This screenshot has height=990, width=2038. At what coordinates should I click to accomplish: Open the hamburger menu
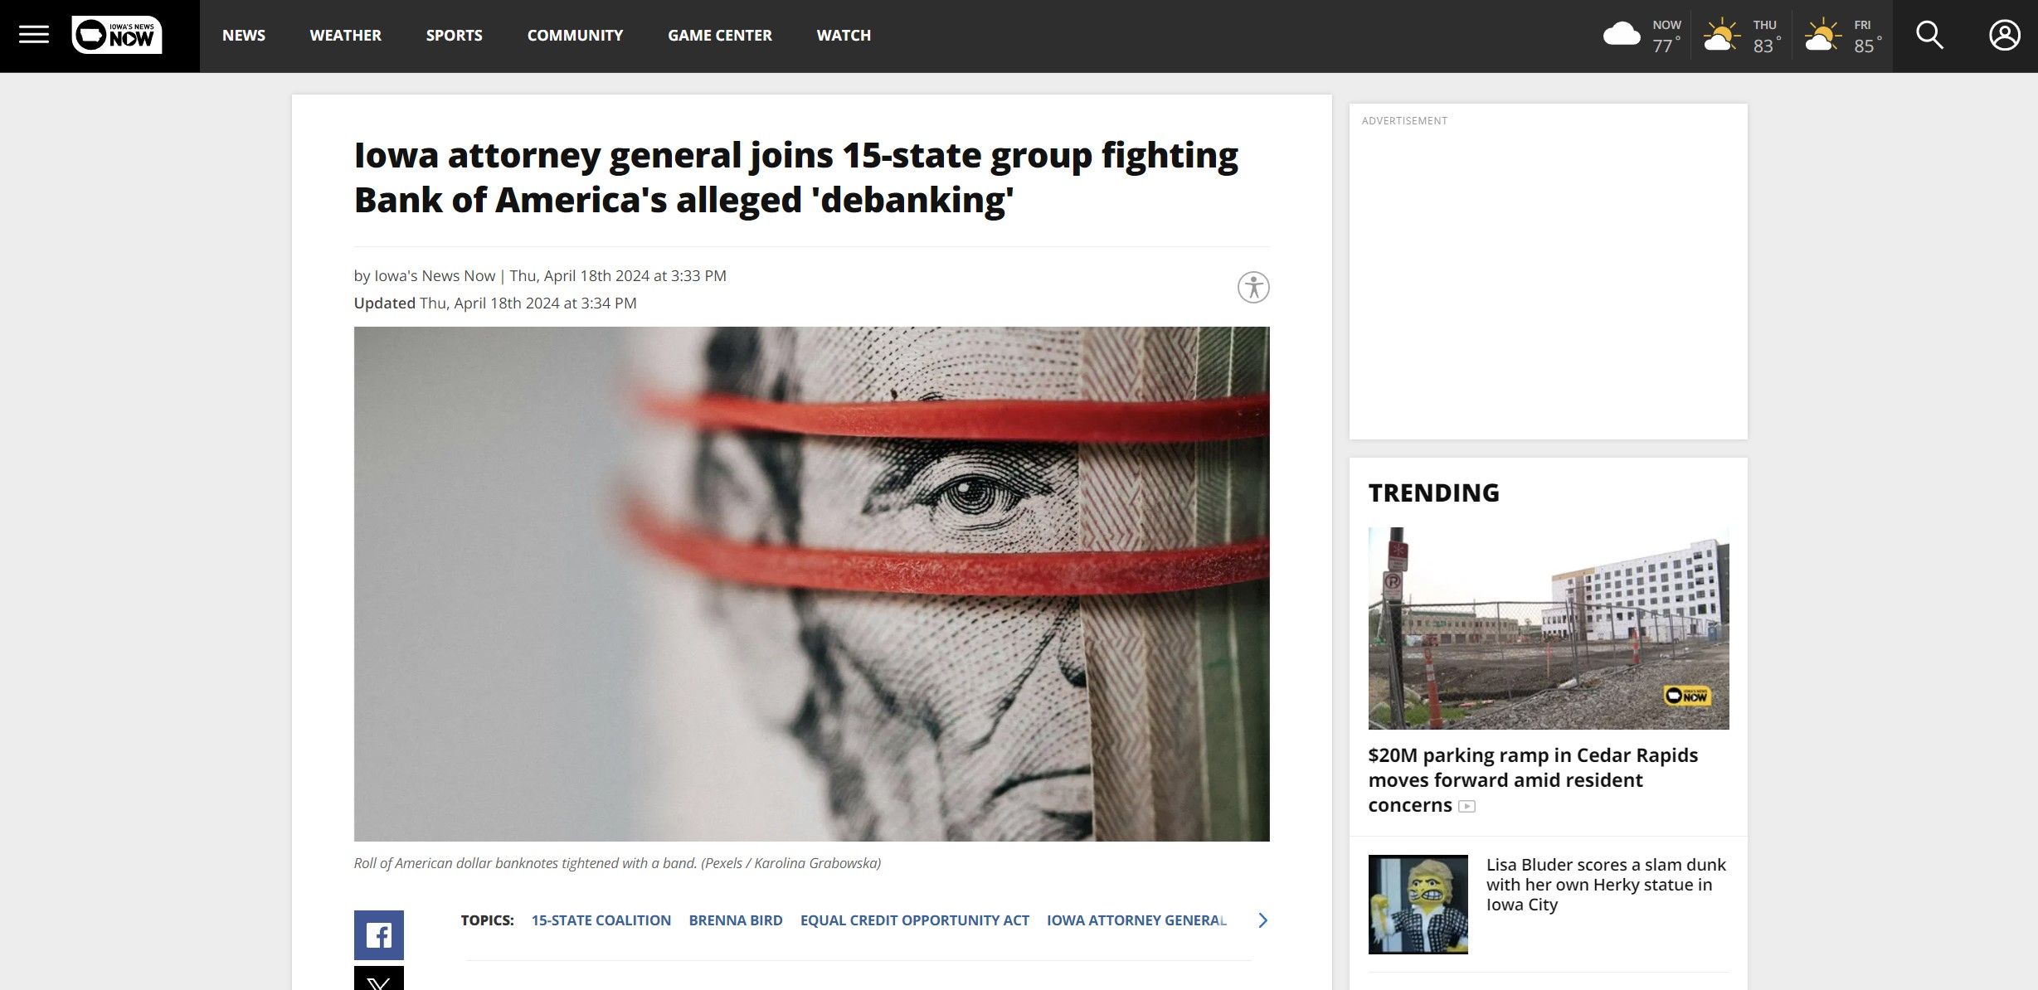(34, 35)
